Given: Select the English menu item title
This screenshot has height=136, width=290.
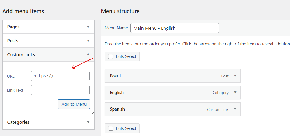Looking at the screenshot, I should click(117, 93).
